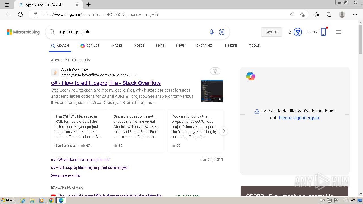Viewport: 363px width, 204px height.
Task: Click the search magnifier icon
Action: [52, 32]
